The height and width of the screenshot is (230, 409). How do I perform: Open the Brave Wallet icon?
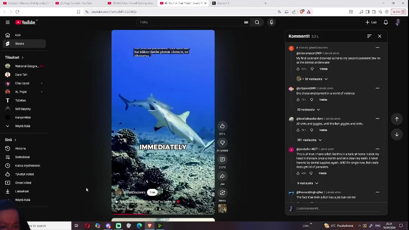point(374,12)
